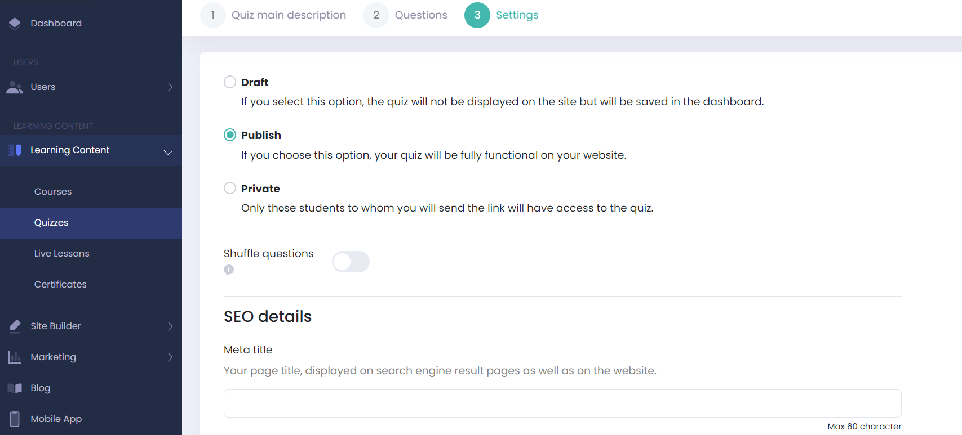962x435 pixels.
Task: Select the Publish radio option
Action: (x=230, y=135)
